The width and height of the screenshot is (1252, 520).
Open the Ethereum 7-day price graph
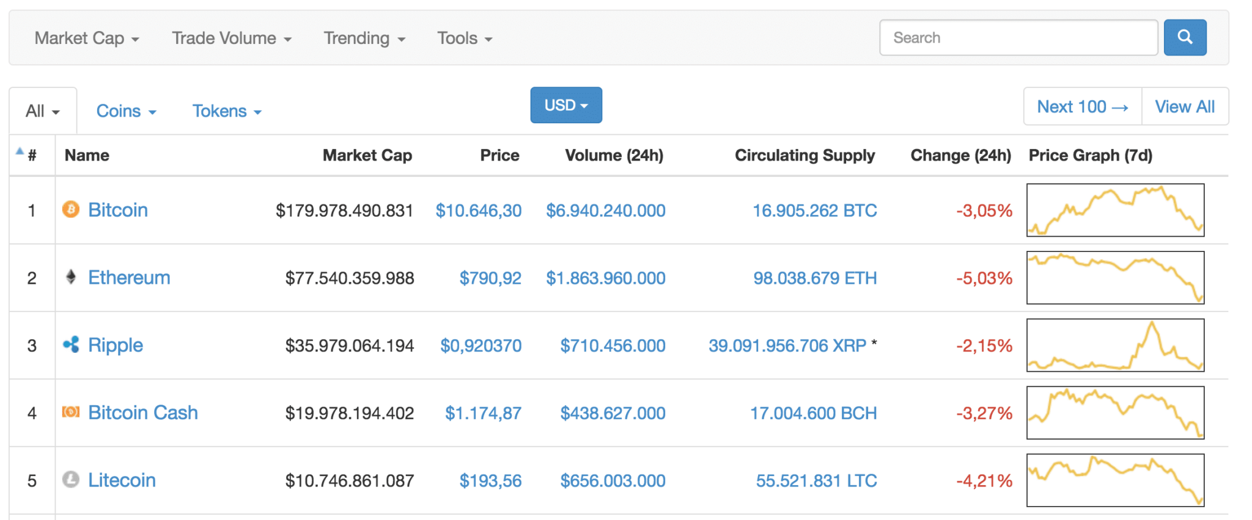coord(1115,278)
